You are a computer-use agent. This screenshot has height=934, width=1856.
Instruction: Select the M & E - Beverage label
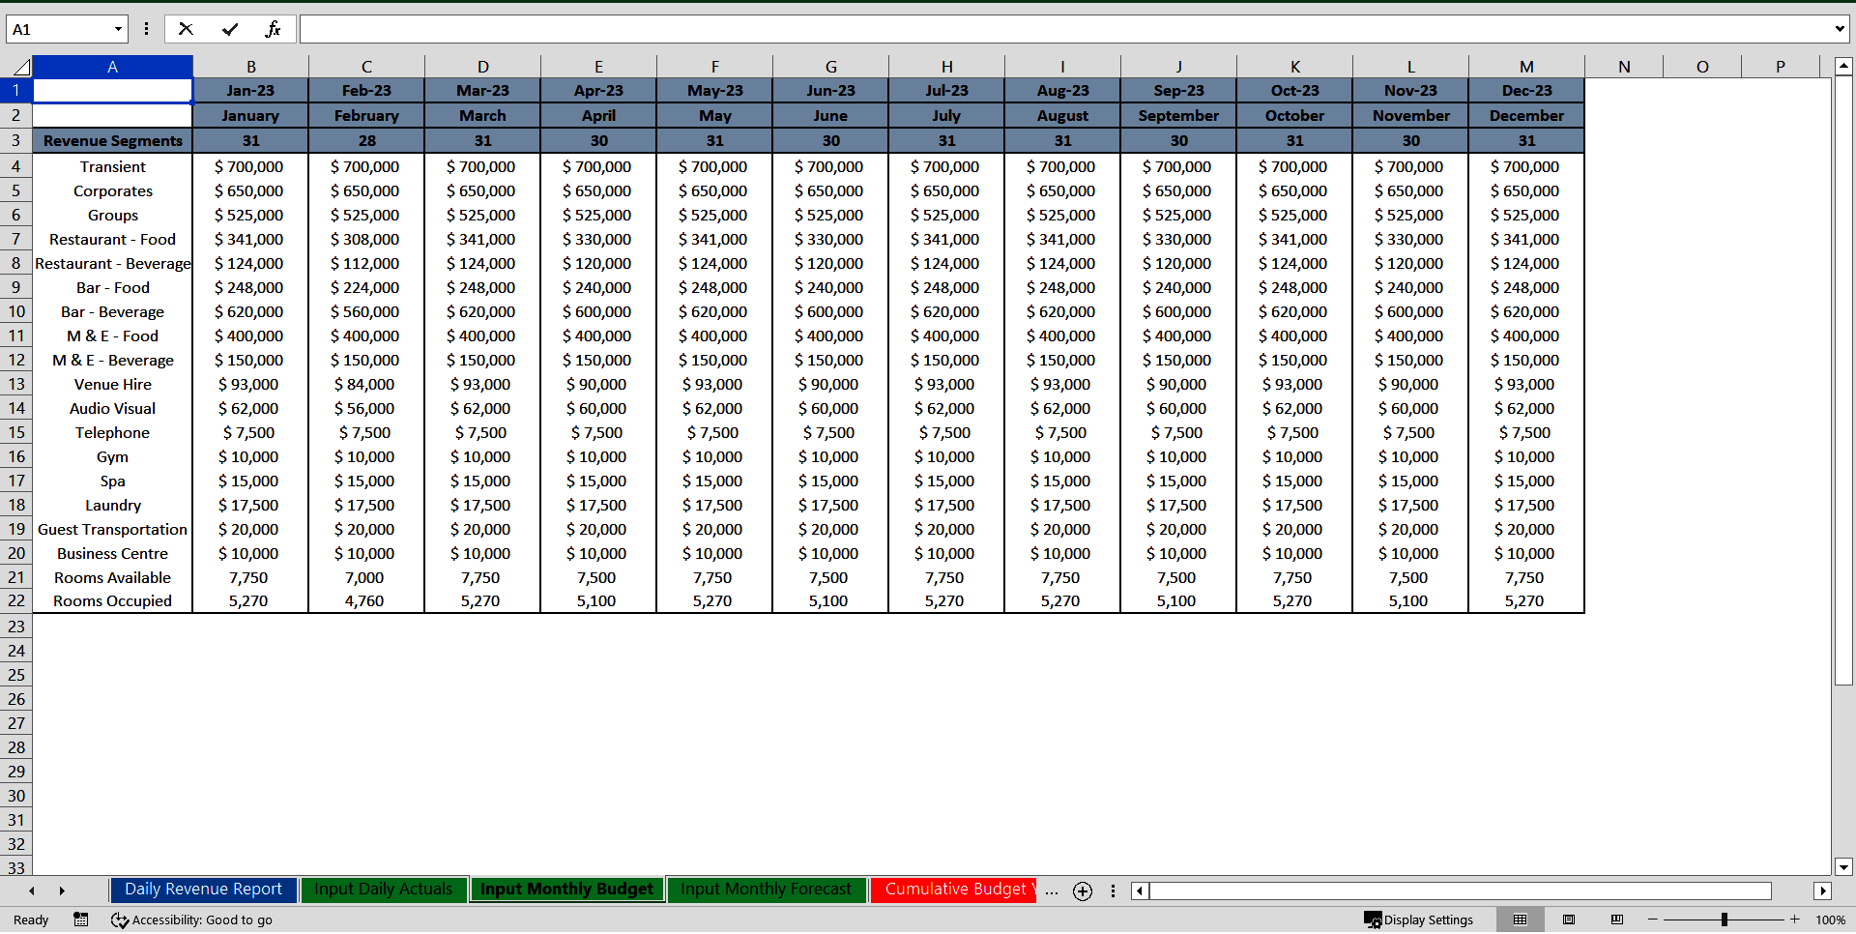pyautogui.click(x=112, y=360)
